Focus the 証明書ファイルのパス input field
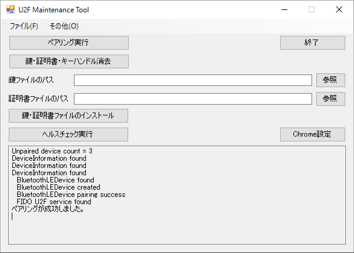354x253 pixels. pyautogui.click(x=193, y=99)
